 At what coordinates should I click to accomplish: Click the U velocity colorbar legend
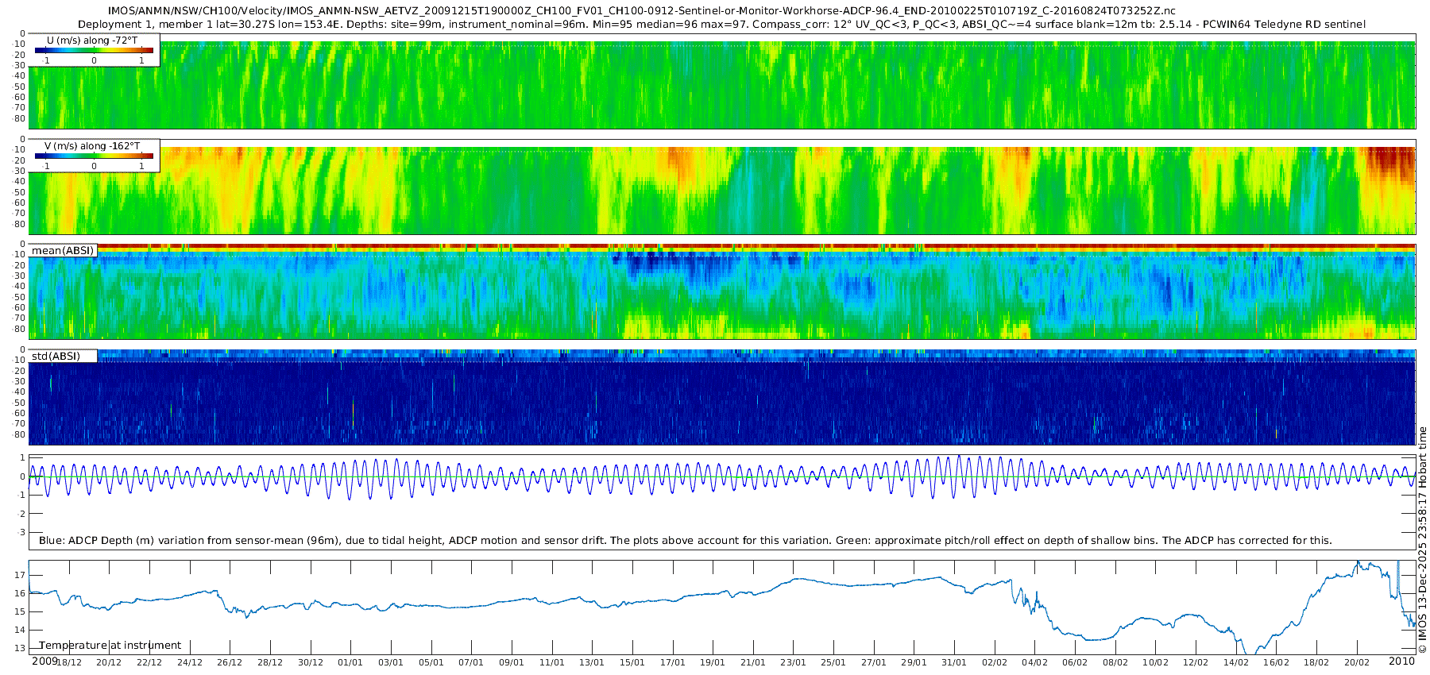click(x=94, y=51)
